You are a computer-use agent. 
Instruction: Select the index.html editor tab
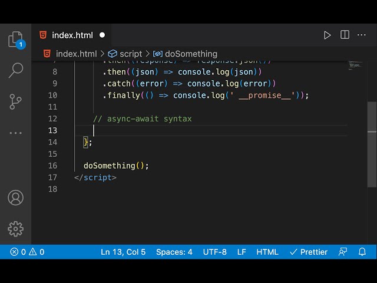point(71,35)
